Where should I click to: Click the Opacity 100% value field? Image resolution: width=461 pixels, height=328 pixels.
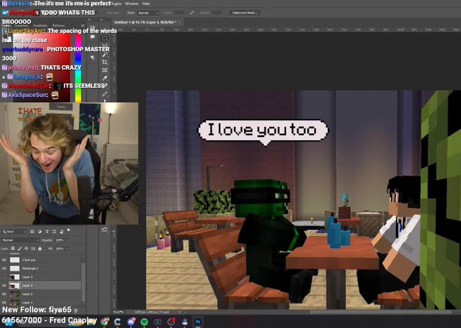point(60,240)
